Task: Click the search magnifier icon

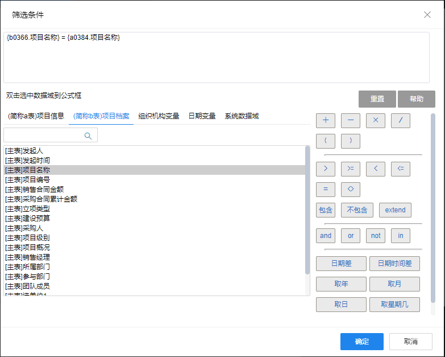Action: (88, 136)
